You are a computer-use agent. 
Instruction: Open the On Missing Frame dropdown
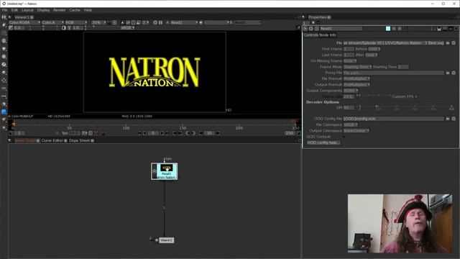pos(350,60)
